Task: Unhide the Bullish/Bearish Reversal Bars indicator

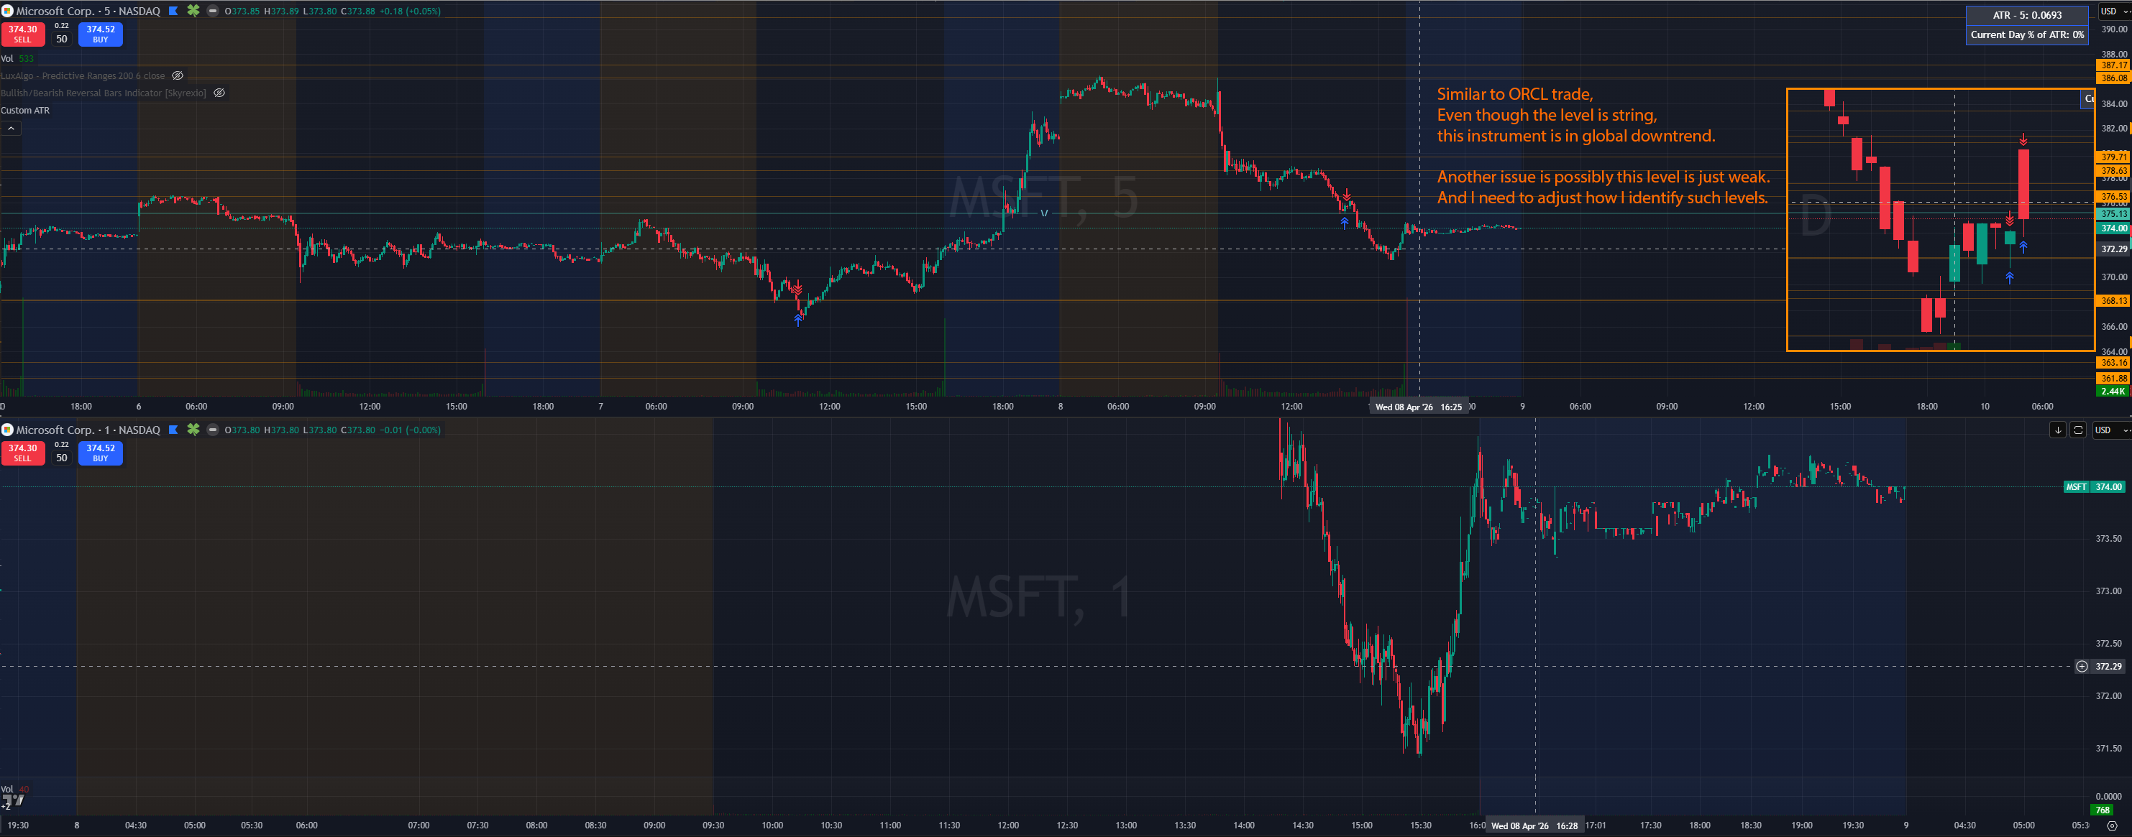Action: point(219,93)
